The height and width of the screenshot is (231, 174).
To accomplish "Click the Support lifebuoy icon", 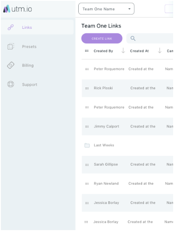I will (x=11, y=84).
